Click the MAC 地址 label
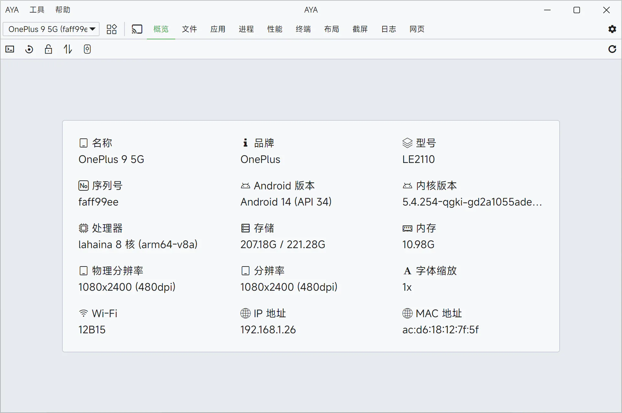 (439, 313)
